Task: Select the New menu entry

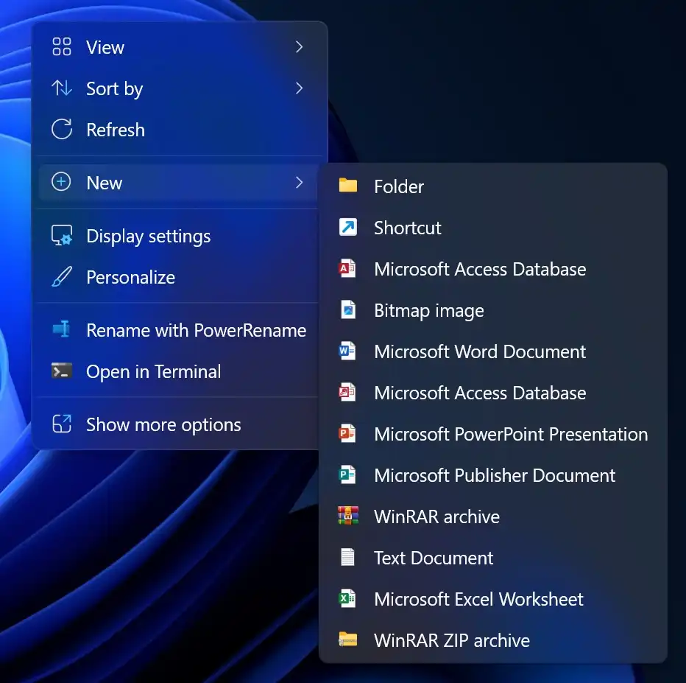Action: [179, 182]
